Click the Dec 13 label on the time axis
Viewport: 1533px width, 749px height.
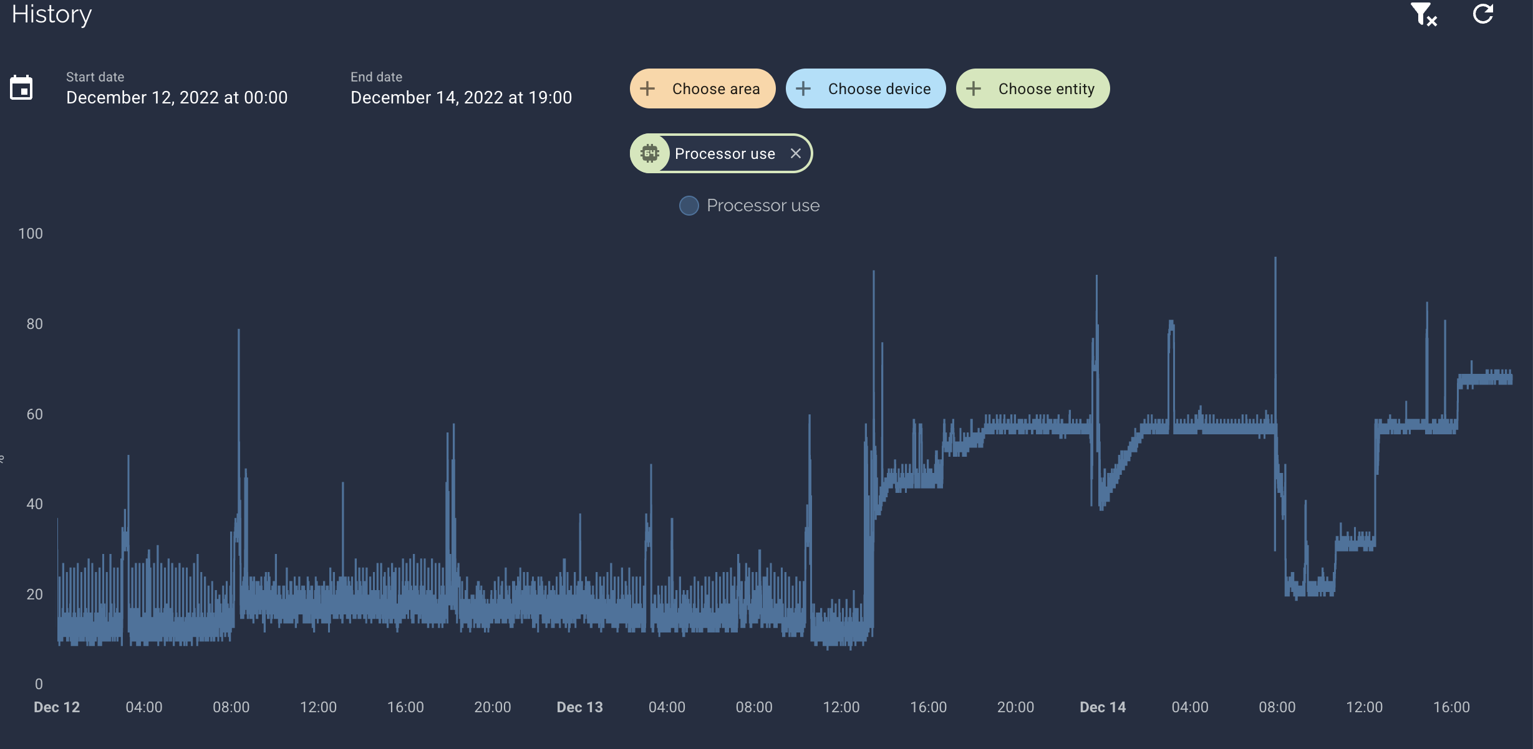tap(579, 707)
